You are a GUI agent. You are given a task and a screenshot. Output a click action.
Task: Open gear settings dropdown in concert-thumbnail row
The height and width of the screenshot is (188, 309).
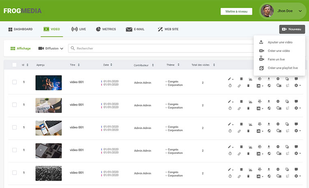297,86
